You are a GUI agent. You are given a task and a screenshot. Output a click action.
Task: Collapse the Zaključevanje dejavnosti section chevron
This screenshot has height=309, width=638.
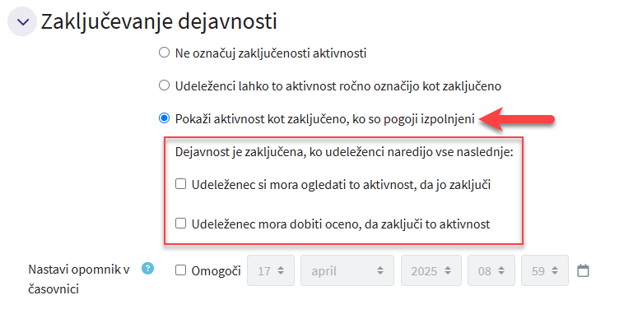click(22, 22)
